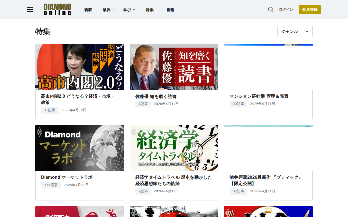Screen dimensions: 348x217
Task: Open the Diamond マーケットラボ banner image
Action: coord(80,148)
